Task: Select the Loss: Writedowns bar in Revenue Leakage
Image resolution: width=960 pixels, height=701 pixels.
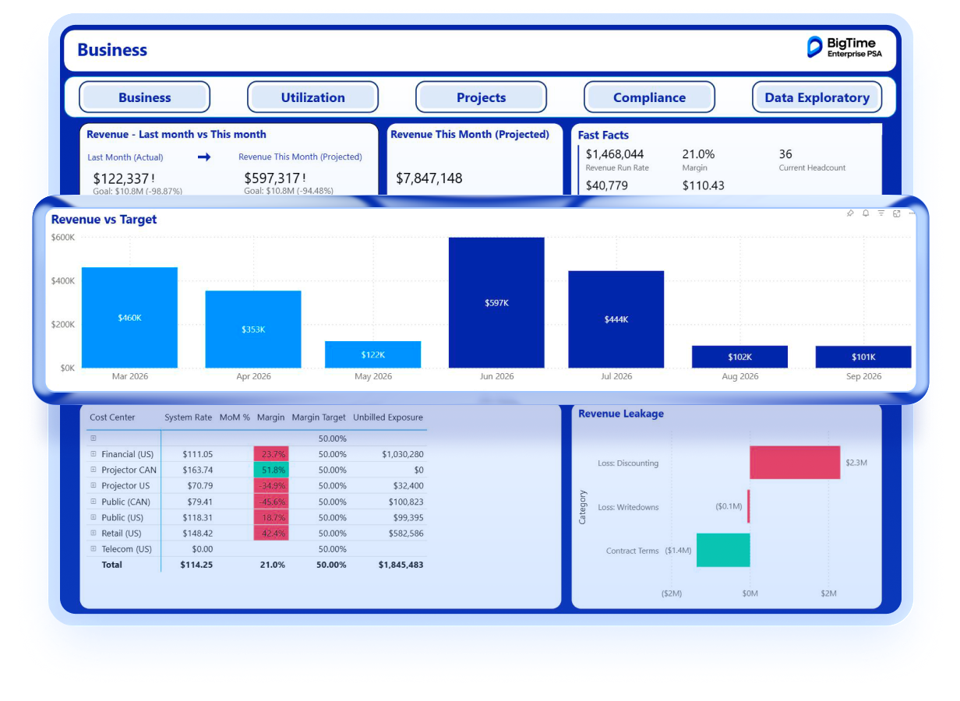Action: click(x=748, y=506)
